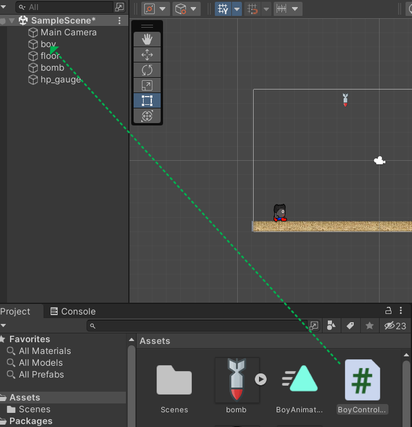Open pivot position dropdown arrow
The image size is (412, 427).
[x=162, y=9]
